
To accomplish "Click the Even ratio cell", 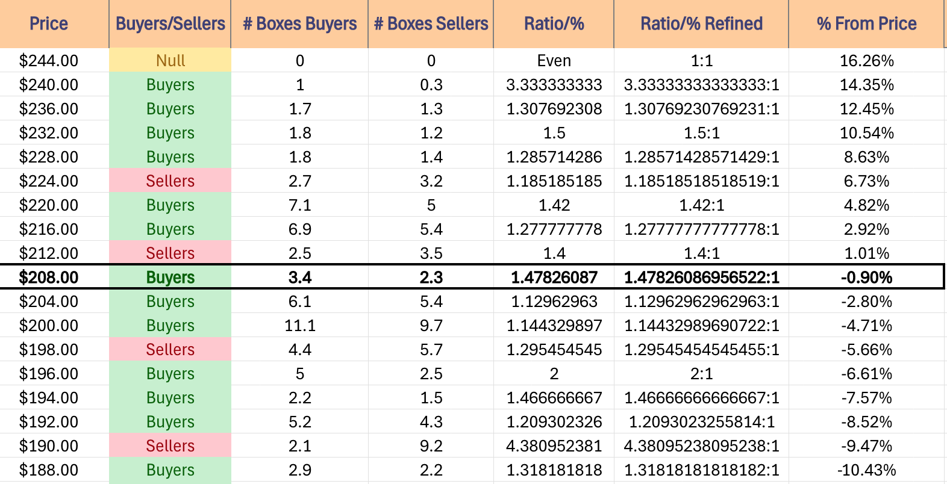I will 554,60.
